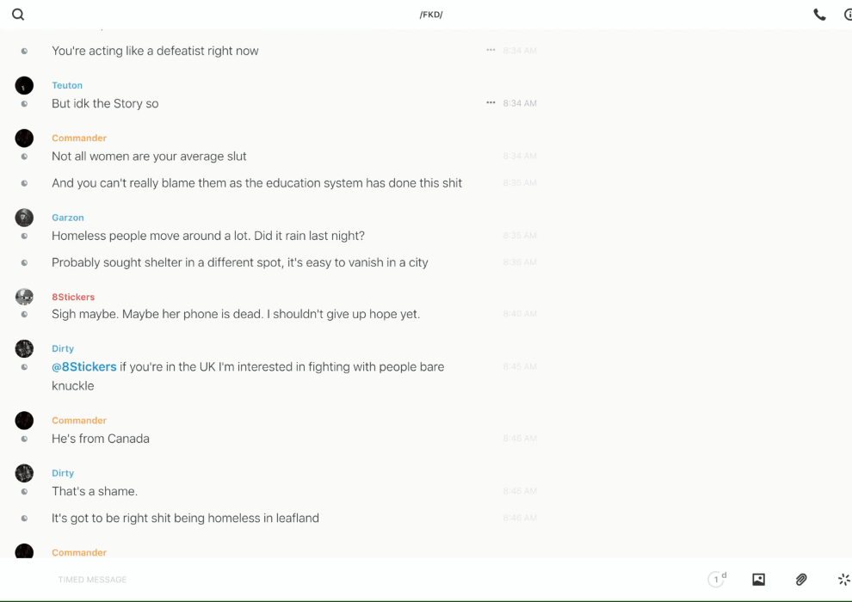Image resolution: width=852 pixels, height=602 pixels.
Task: Click Teuton's avatar picture
Action: coord(24,85)
